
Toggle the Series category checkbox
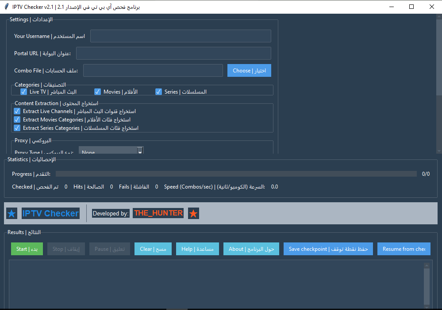(x=159, y=92)
